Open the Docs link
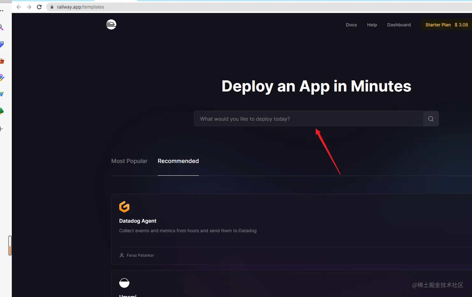The height and width of the screenshot is (297, 472). pyautogui.click(x=351, y=25)
